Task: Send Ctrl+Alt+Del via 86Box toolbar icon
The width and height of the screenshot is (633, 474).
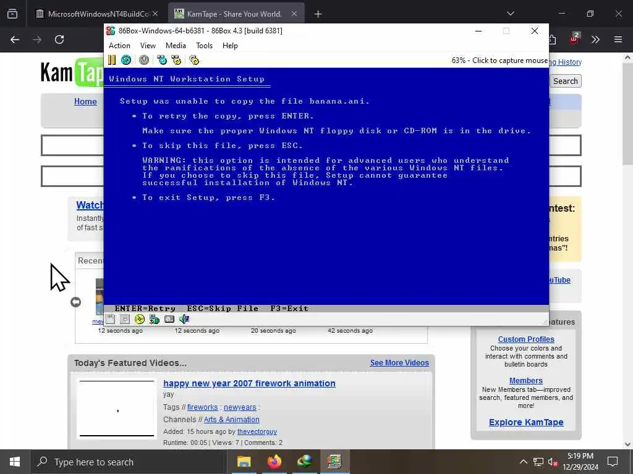Action: (x=162, y=60)
